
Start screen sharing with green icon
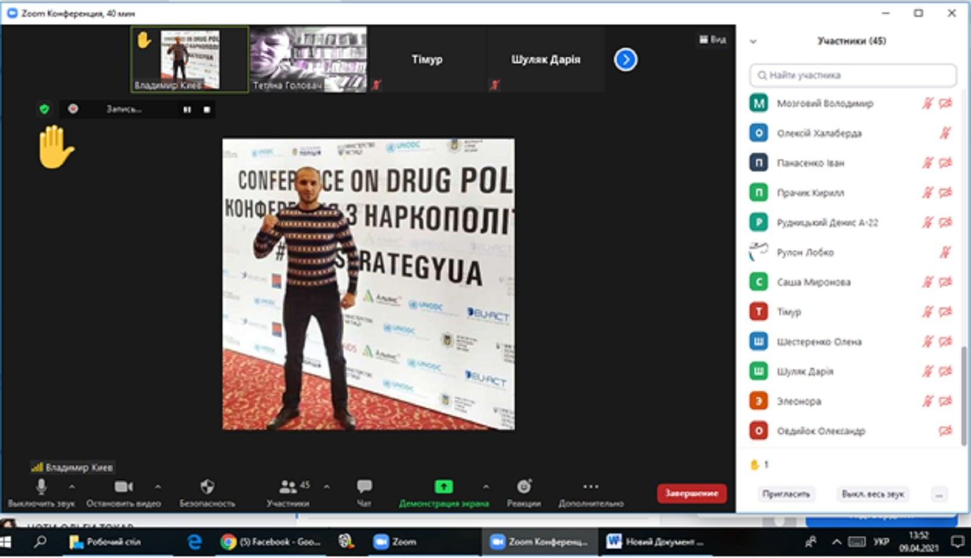click(x=443, y=487)
